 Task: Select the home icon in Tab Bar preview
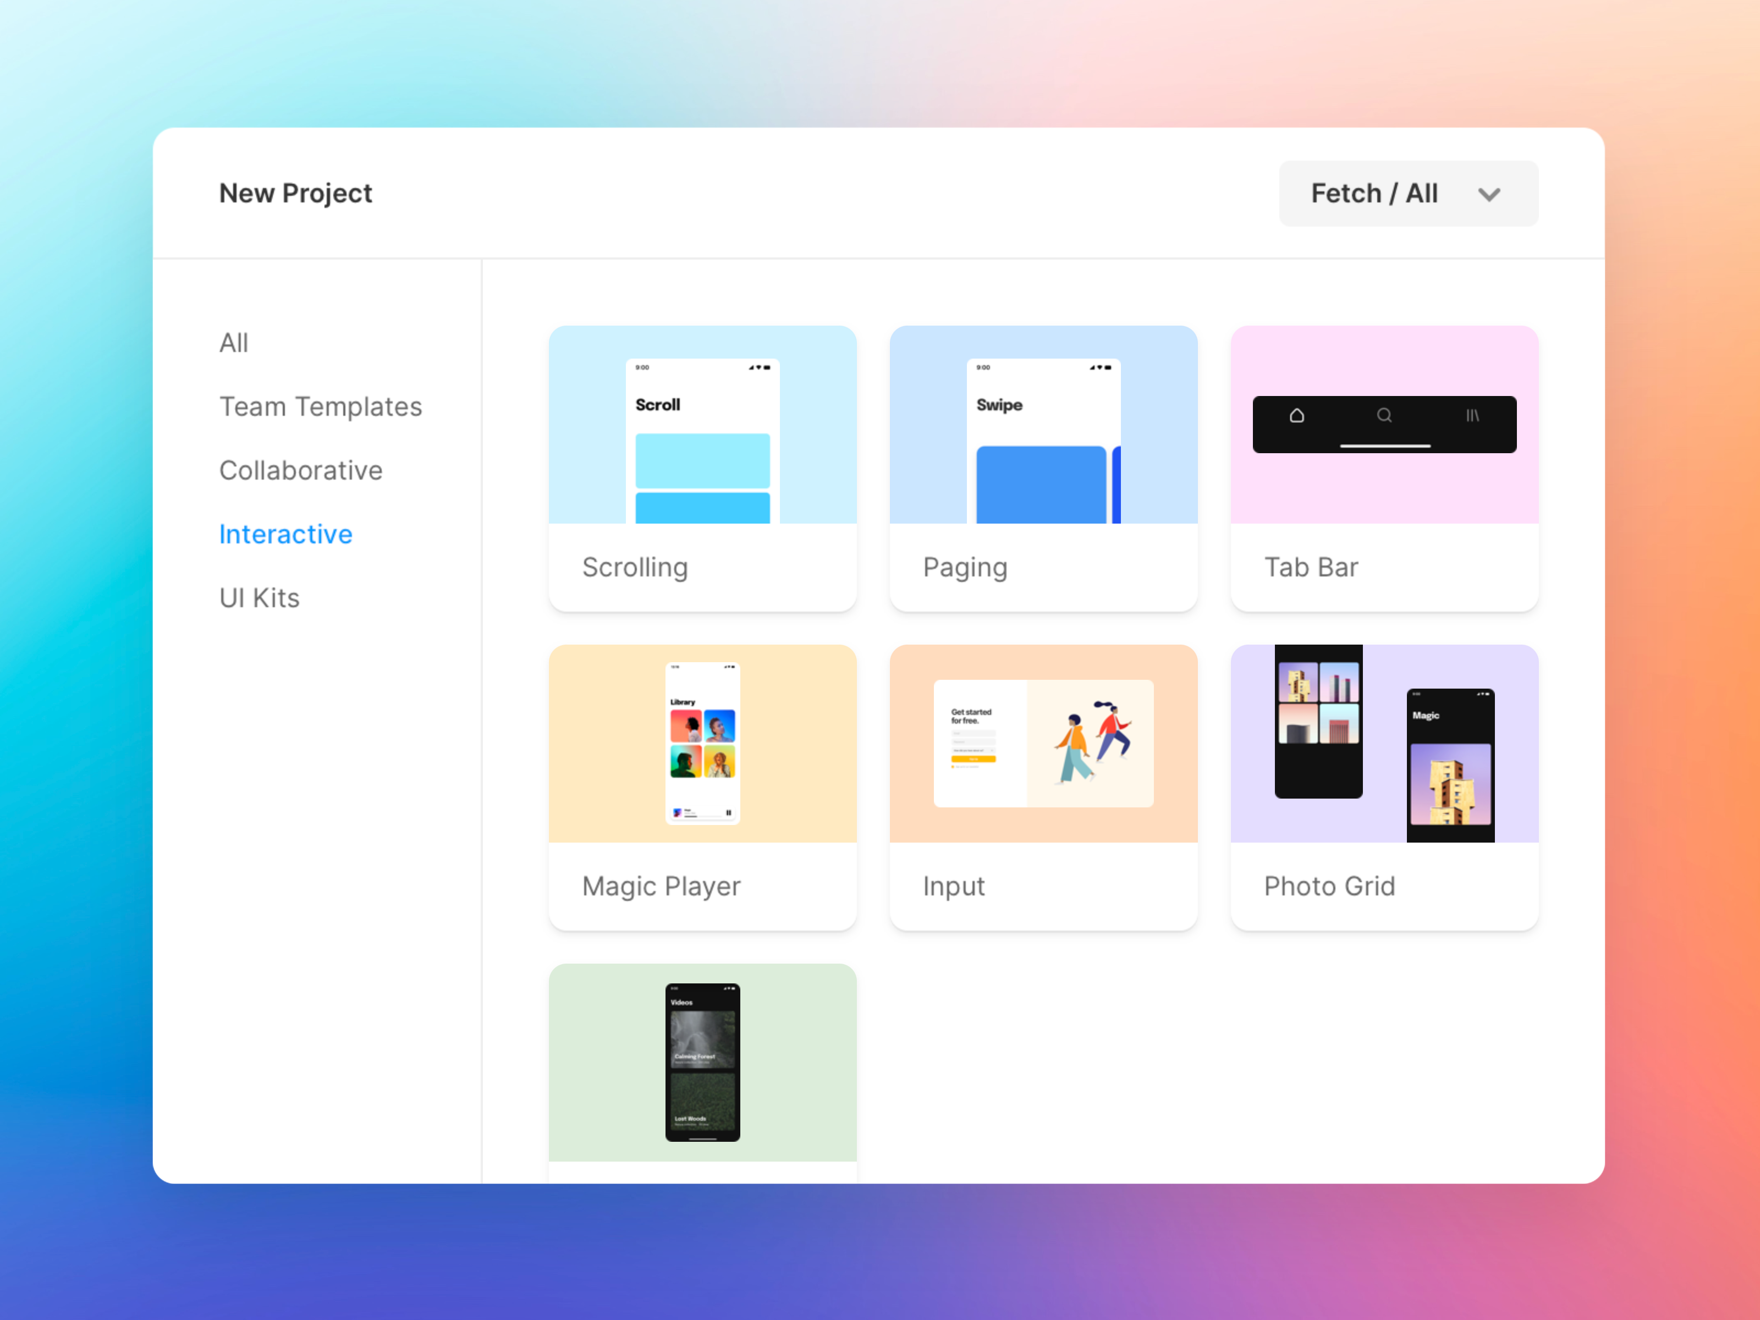(x=1297, y=416)
